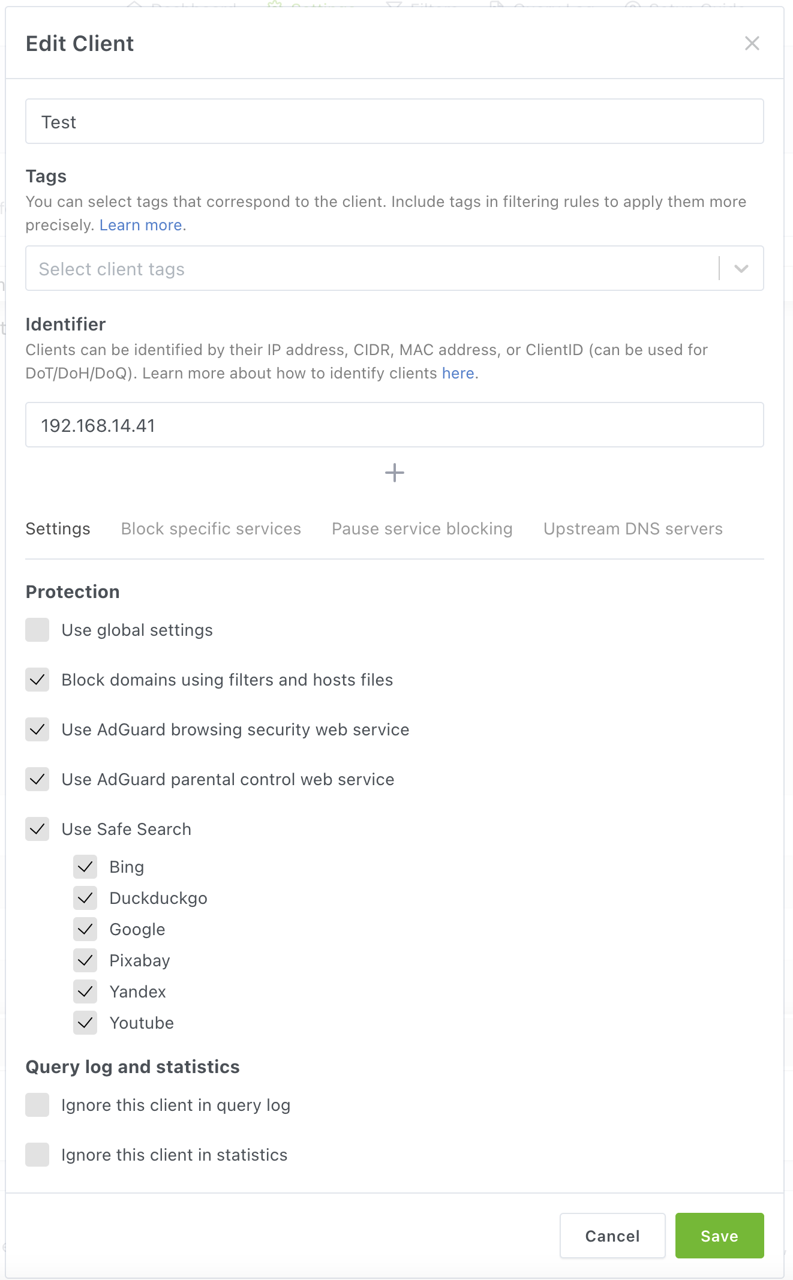
Task: Go to Upstream DNS servers tab
Action: click(x=632, y=528)
